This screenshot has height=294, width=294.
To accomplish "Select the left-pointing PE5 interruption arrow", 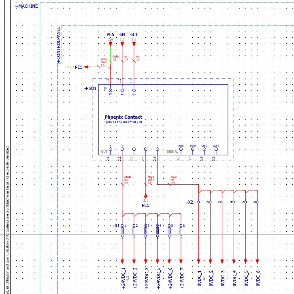I will [86, 67].
